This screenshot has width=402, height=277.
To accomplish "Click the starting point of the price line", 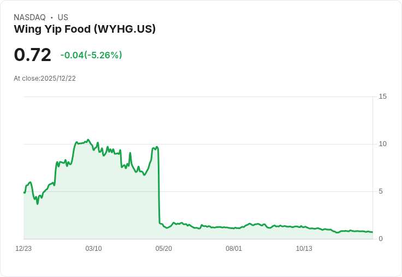I will pos(24,192).
